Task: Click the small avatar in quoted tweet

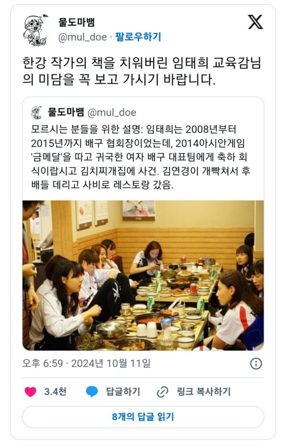Action: click(37, 112)
